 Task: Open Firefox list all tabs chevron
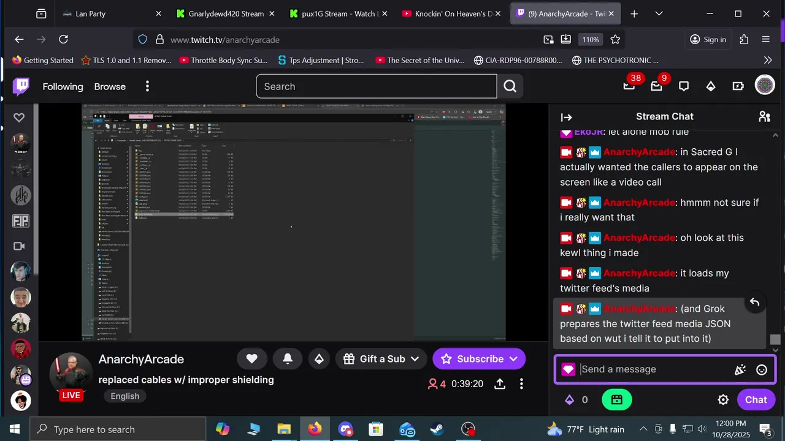pyautogui.click(x=659, y=13)
